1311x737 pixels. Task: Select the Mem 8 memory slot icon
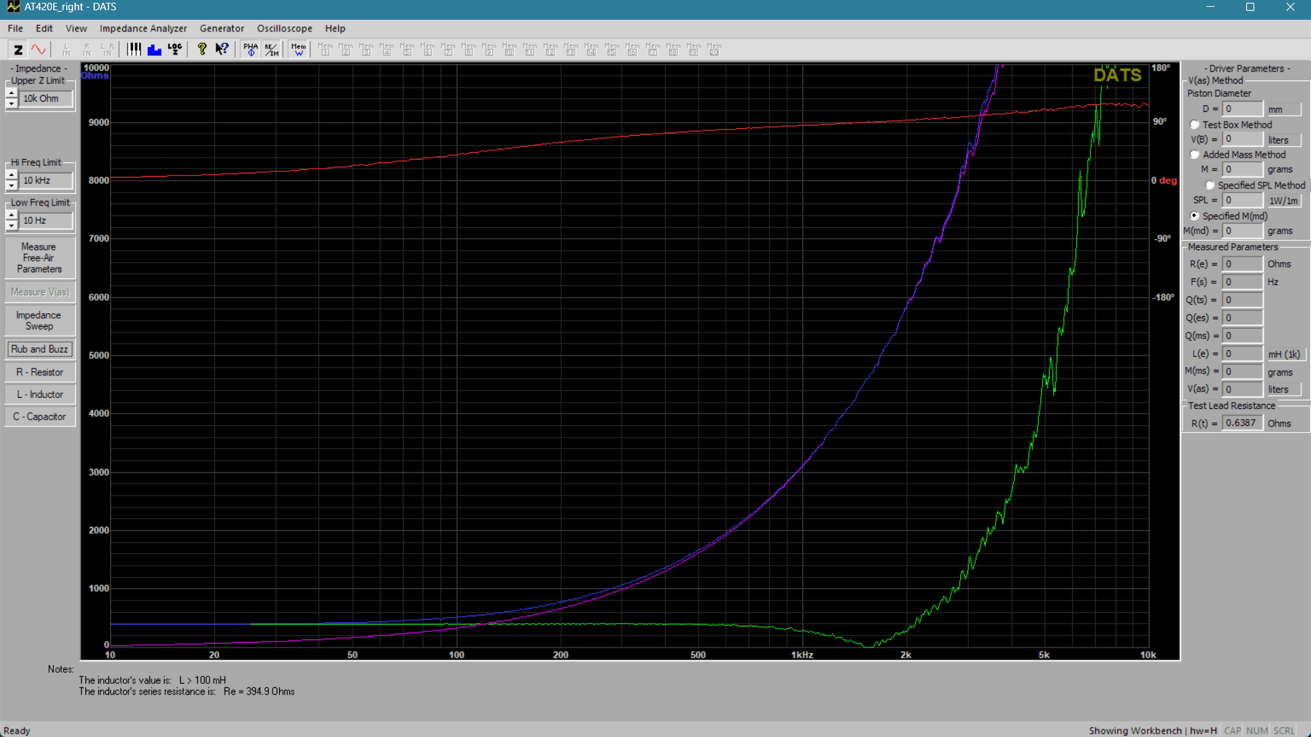[468, 49]
